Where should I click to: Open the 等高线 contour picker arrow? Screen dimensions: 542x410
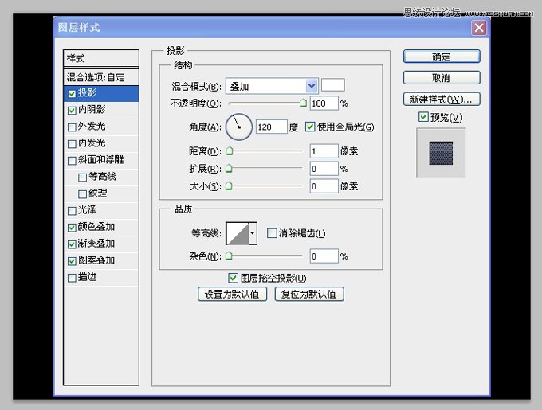pos(253,233)
